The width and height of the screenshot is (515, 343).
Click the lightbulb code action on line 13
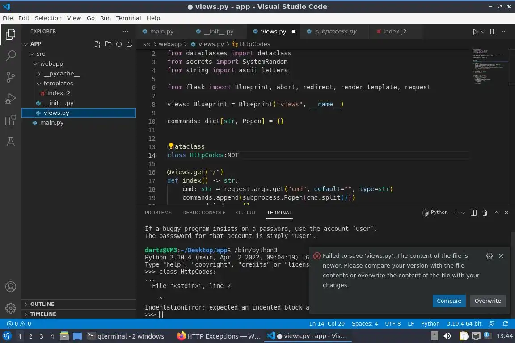170,146
